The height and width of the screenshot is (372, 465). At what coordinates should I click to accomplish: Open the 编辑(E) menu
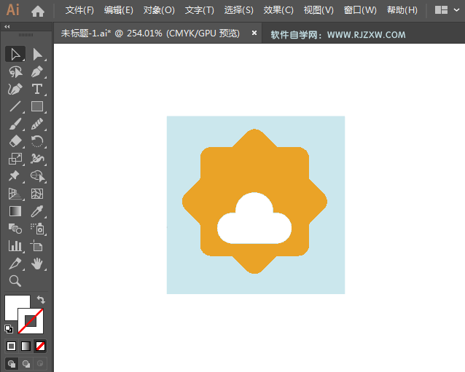click(x=119, y=10)
